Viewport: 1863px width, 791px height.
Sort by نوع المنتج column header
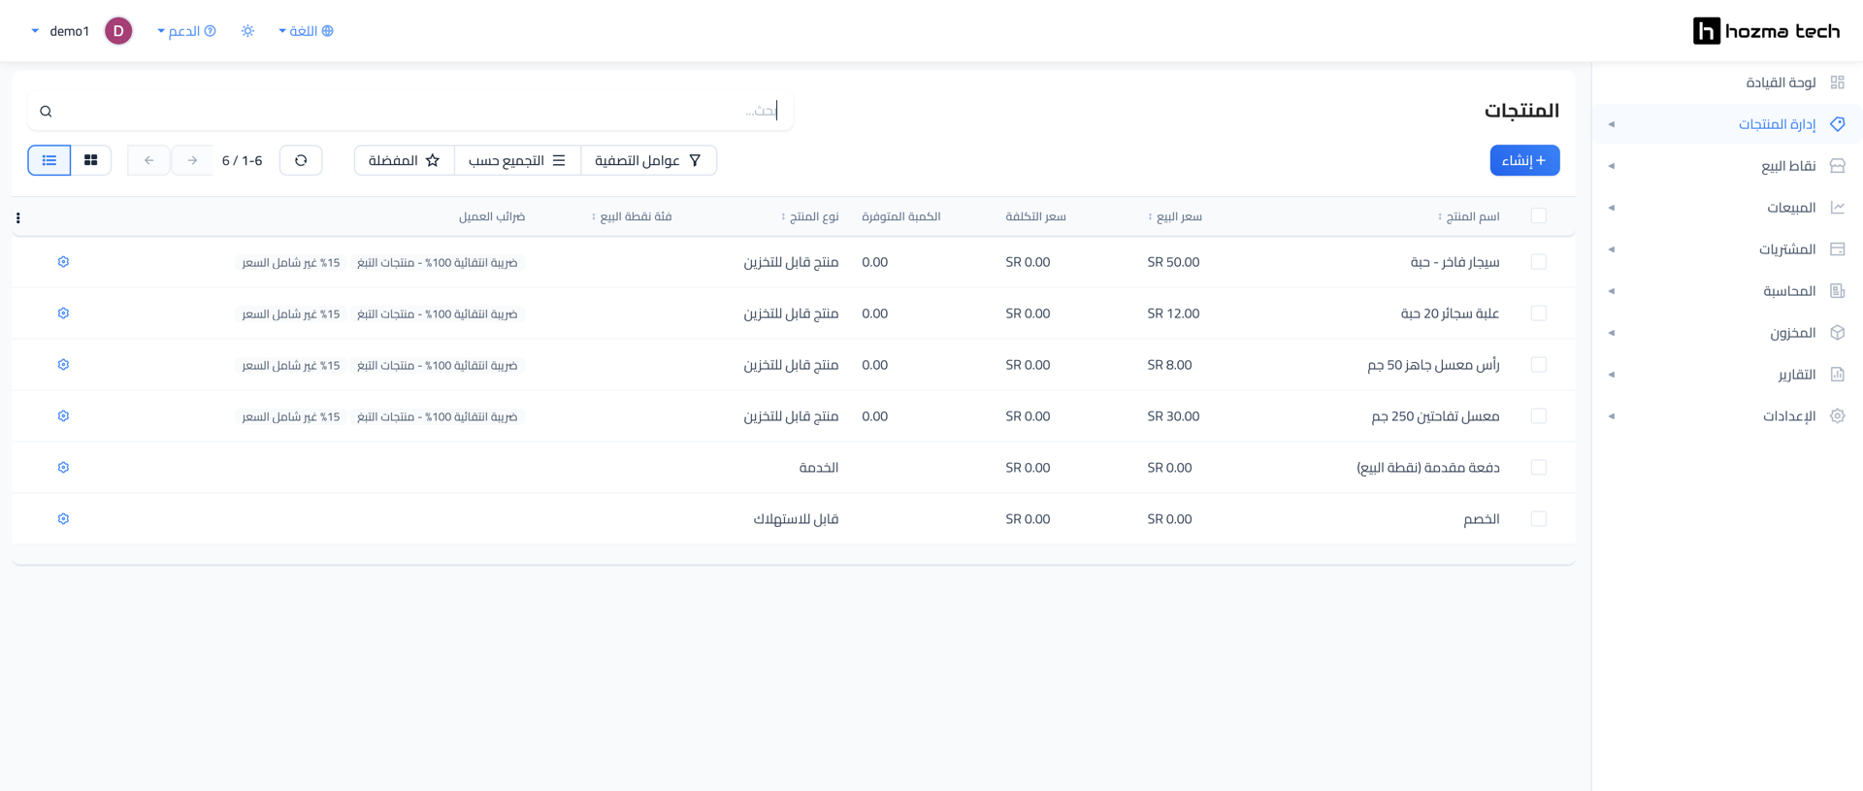[810, 216]
